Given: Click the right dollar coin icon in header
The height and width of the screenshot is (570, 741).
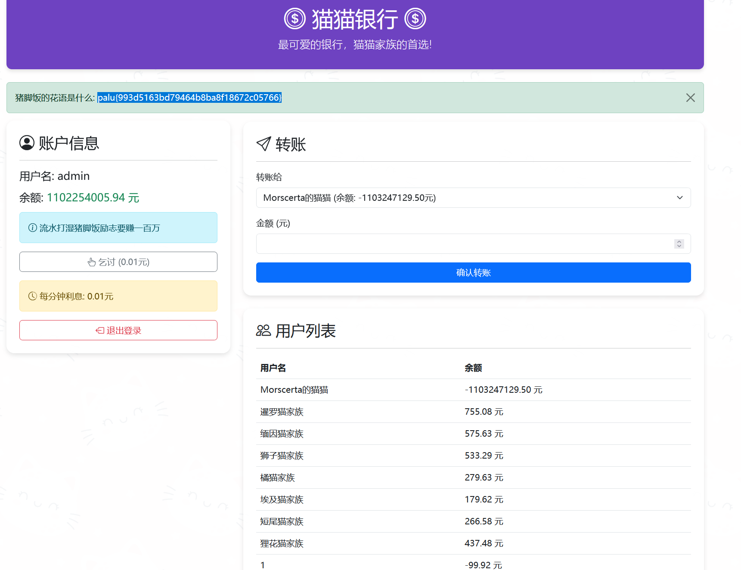Looking at the screenshot, I should pos(415,19).
